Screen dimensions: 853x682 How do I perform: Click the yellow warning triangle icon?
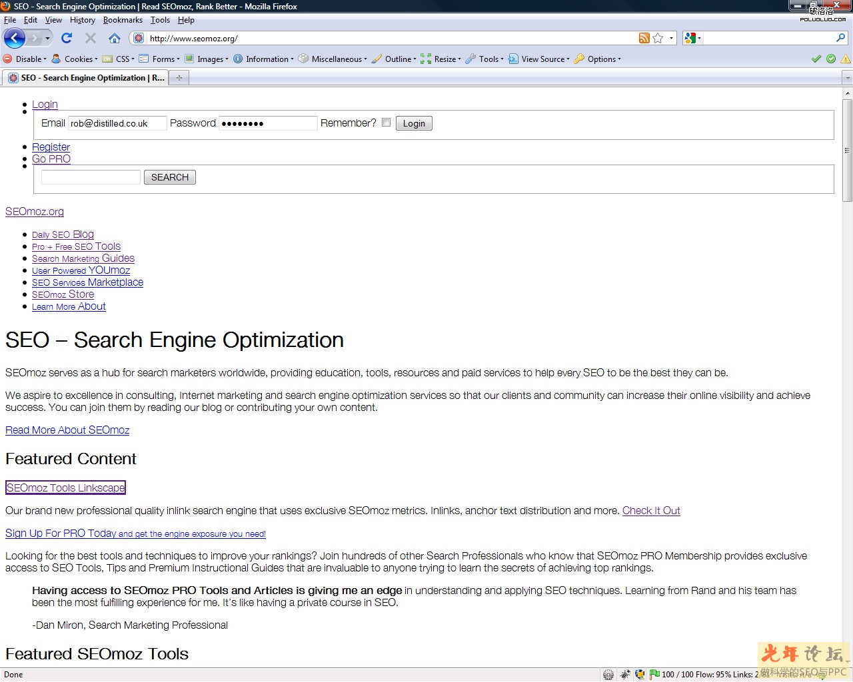846,59
